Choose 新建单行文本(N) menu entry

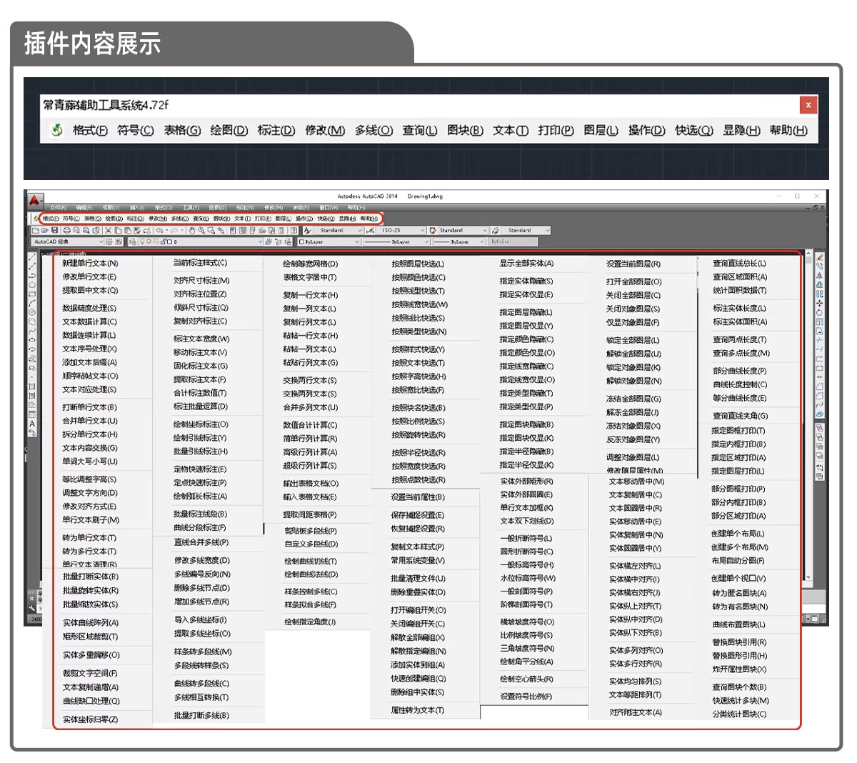(x=90, y=264)
